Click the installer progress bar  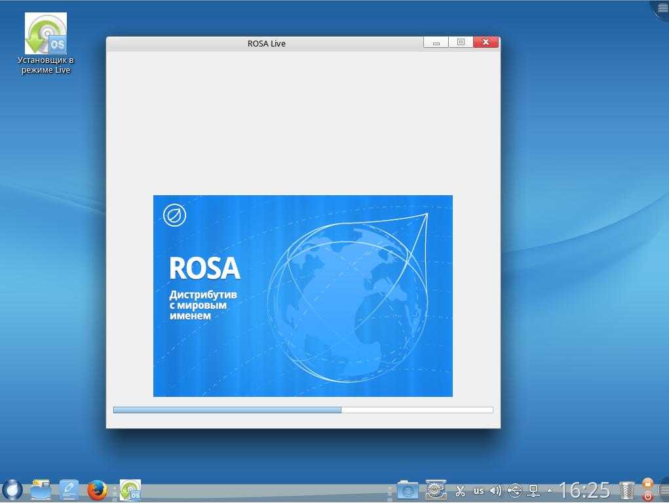point(303,410)
